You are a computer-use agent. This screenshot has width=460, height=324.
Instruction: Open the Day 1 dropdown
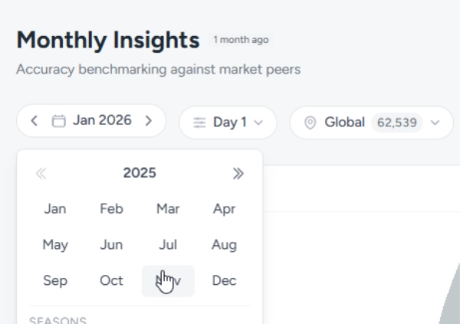(x=227, y=123)
